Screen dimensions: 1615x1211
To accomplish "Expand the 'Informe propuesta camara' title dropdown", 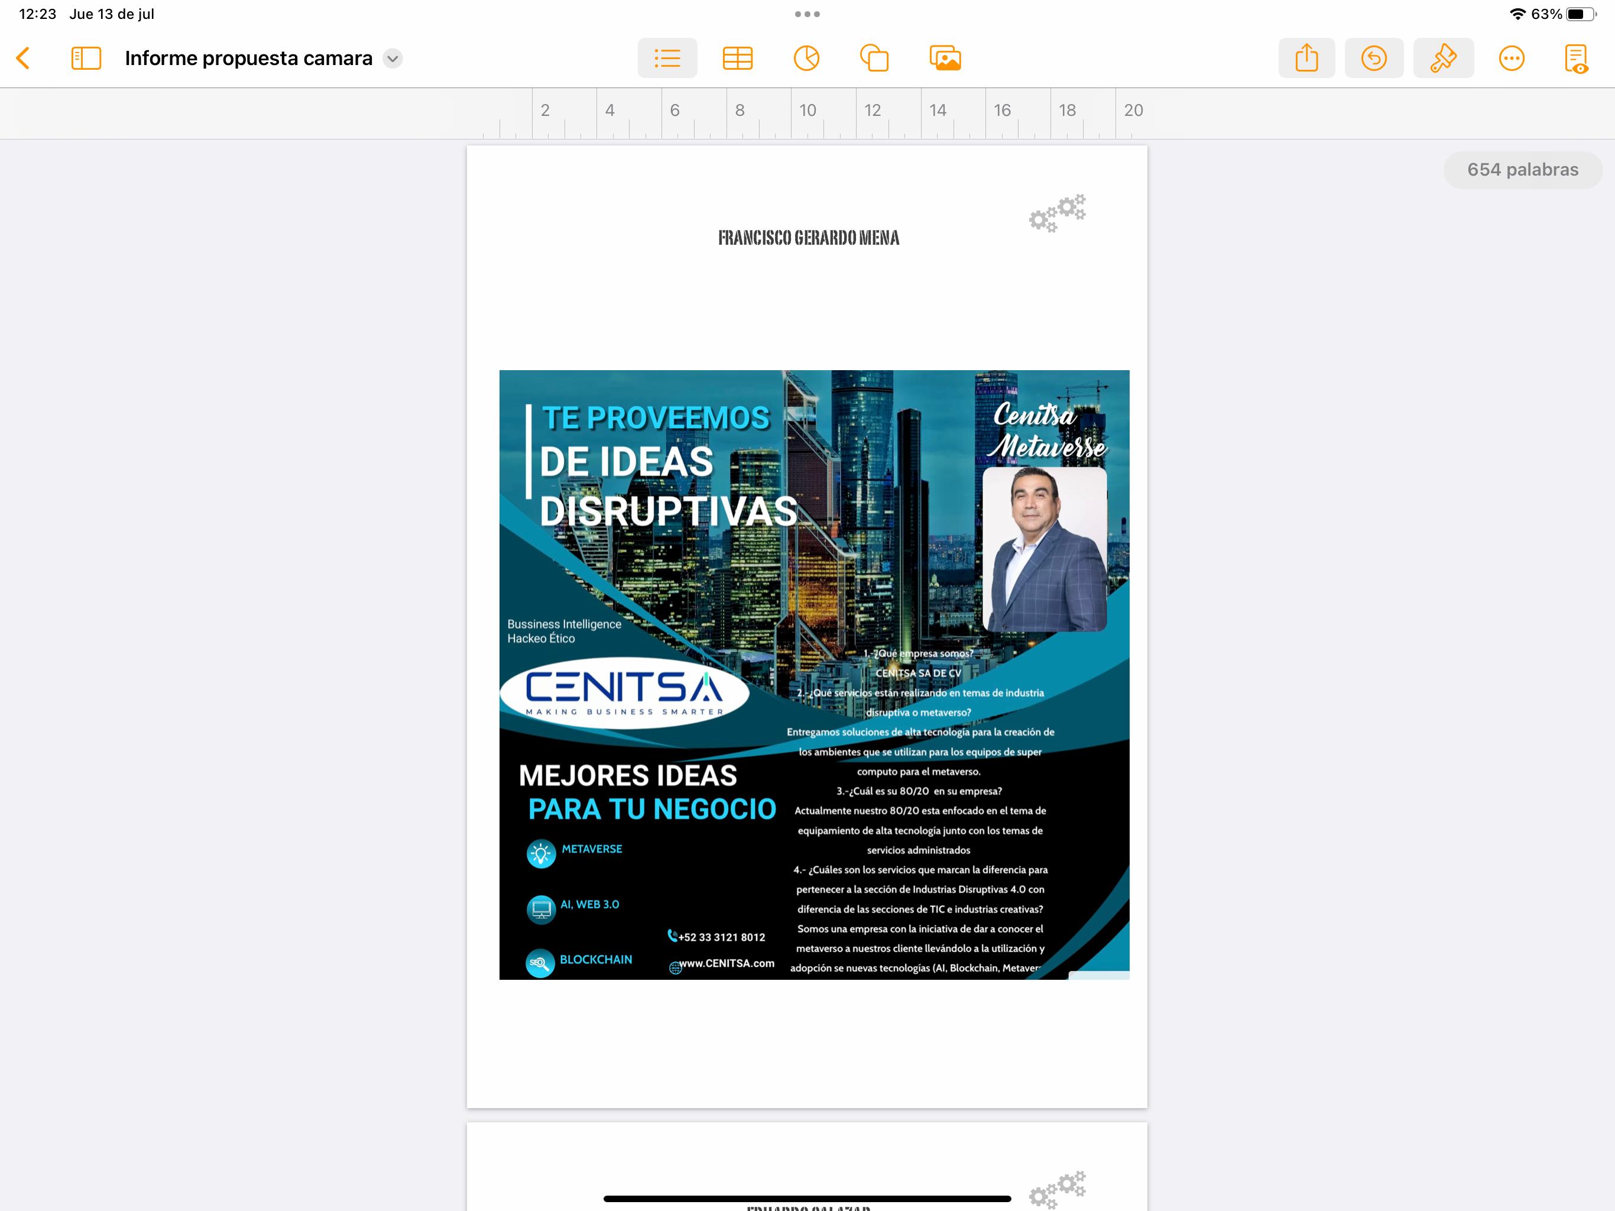I will (x=393, y=59).
